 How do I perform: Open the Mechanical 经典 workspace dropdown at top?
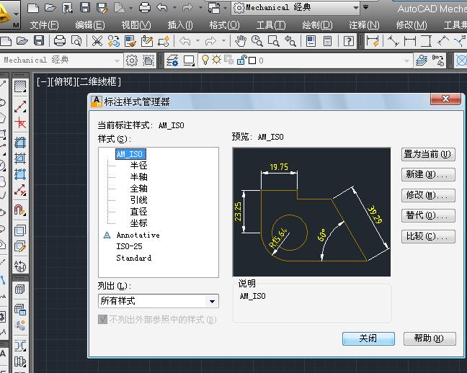point(295,8)
